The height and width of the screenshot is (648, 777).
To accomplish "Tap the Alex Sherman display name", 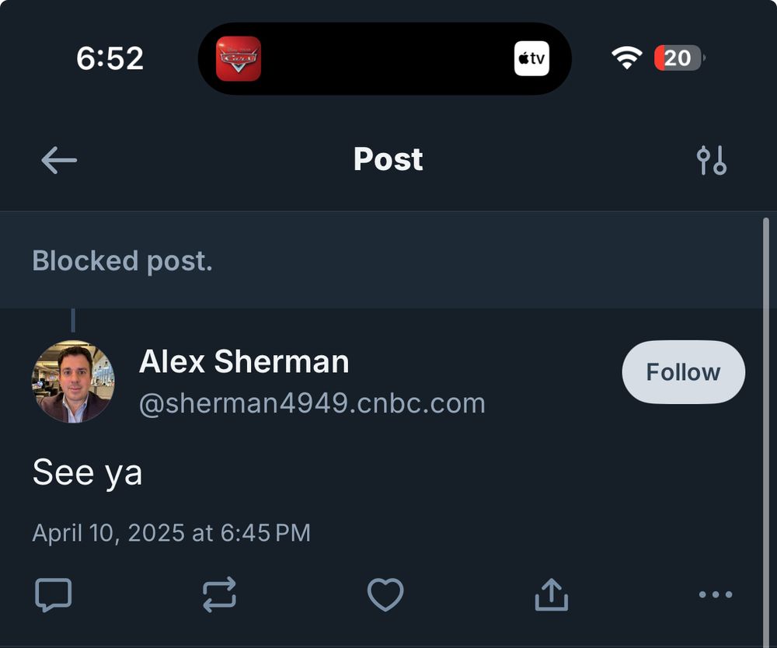I will (244, 361).
